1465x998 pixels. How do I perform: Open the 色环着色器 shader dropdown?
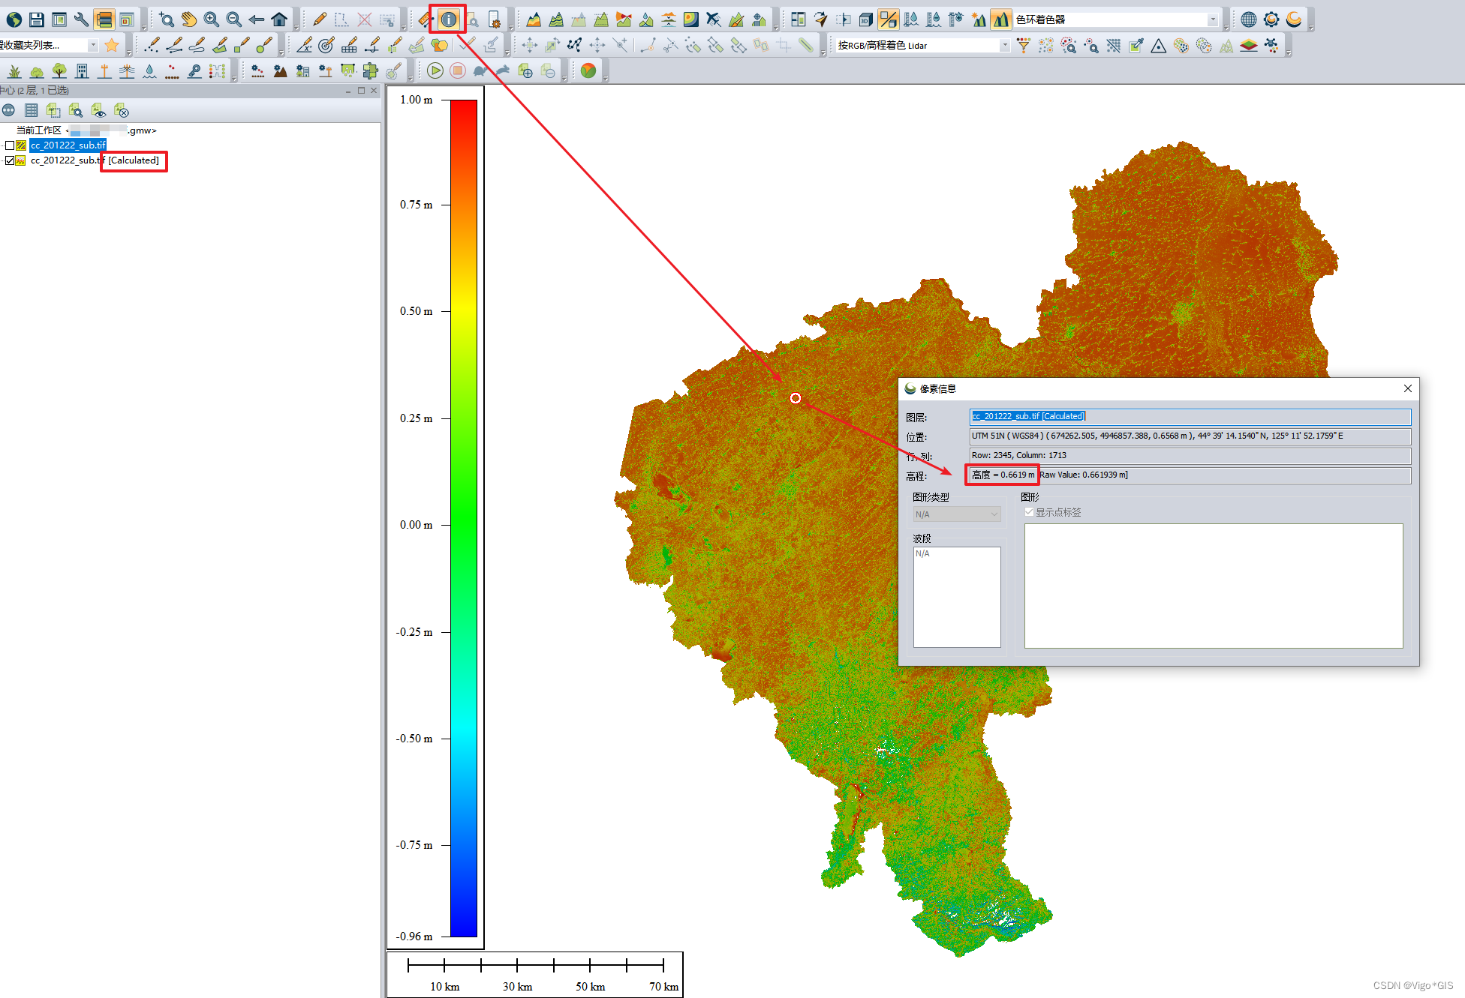1212,19
